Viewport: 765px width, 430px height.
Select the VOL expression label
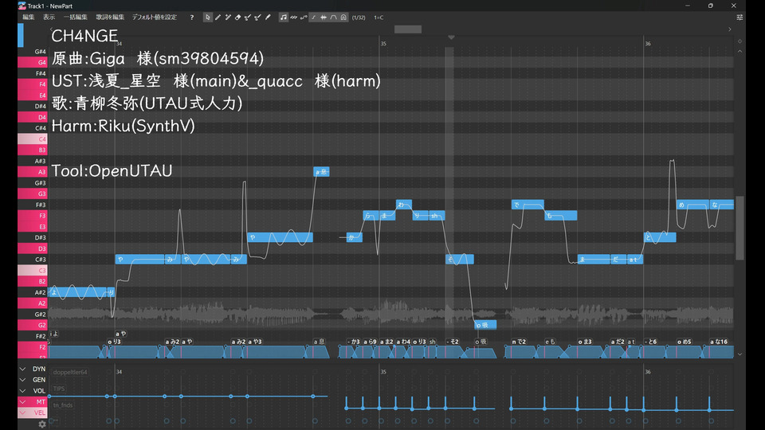tap(39, 391)
